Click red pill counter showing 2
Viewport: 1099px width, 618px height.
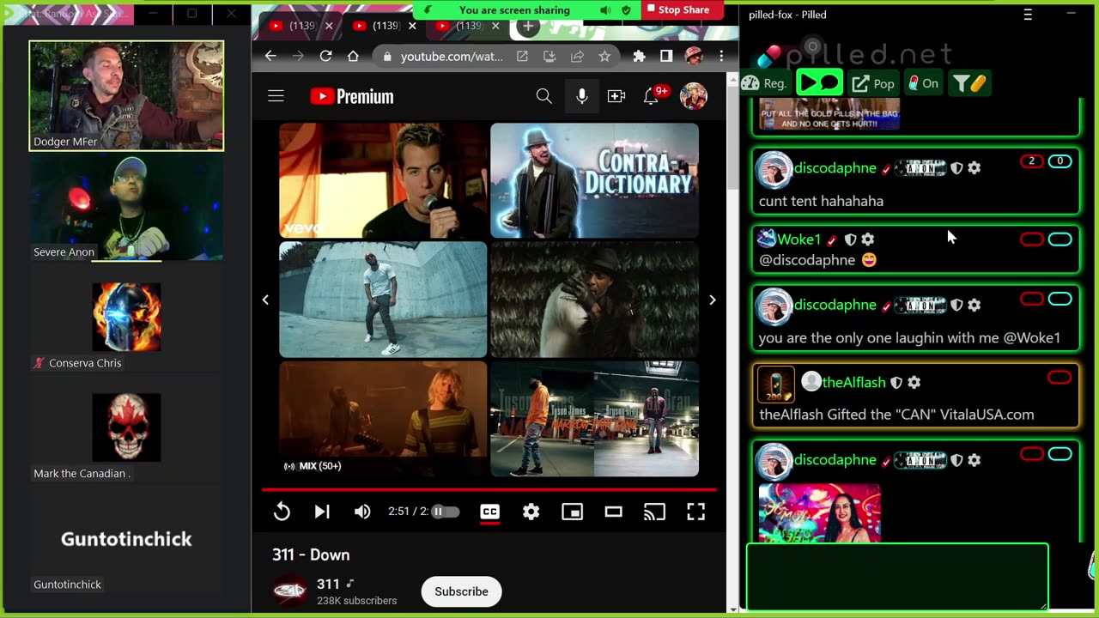tap(1032, 161)
